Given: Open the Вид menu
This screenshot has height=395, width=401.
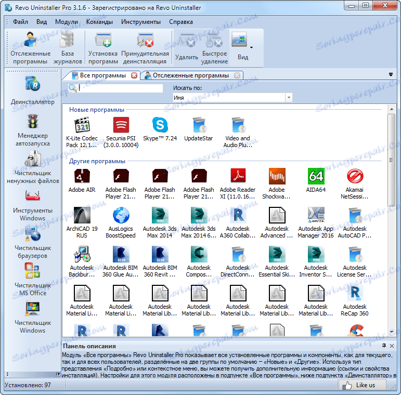Looking at the screenshot, I should tap(42, 22).
